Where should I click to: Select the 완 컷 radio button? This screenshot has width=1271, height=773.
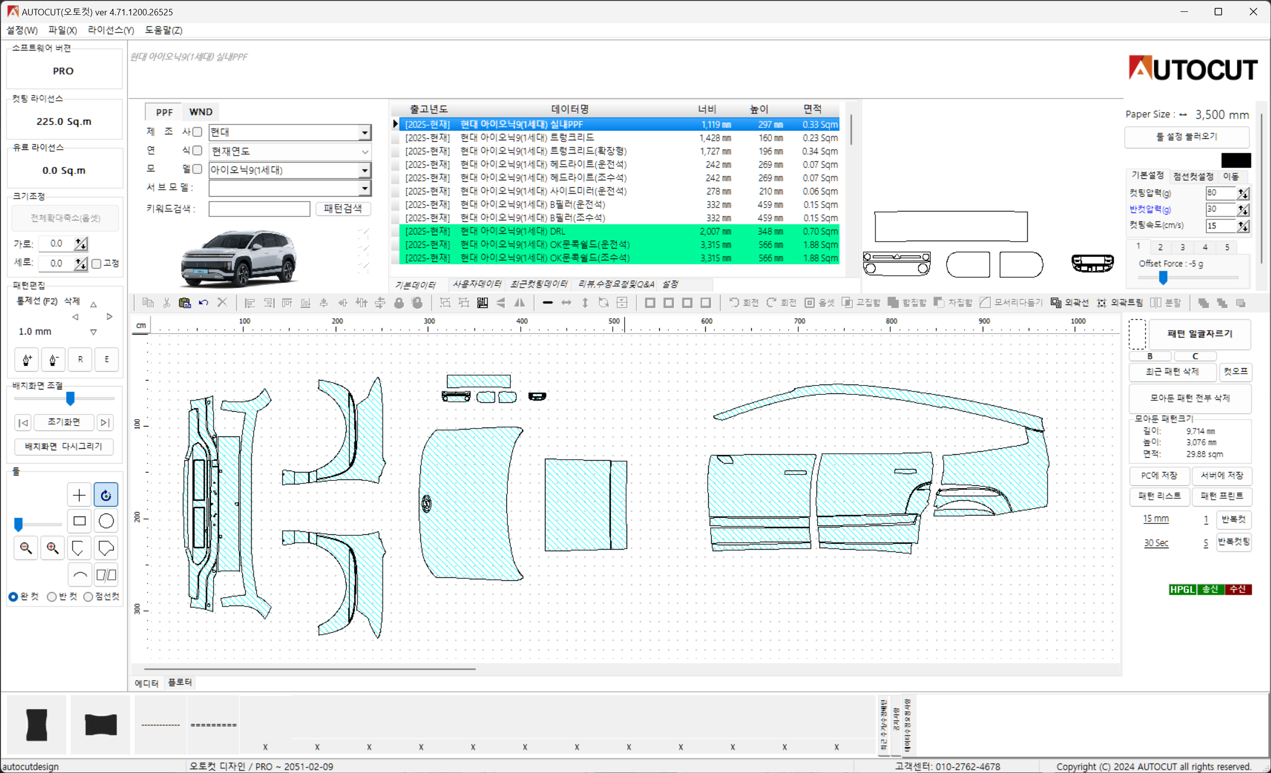13,597
